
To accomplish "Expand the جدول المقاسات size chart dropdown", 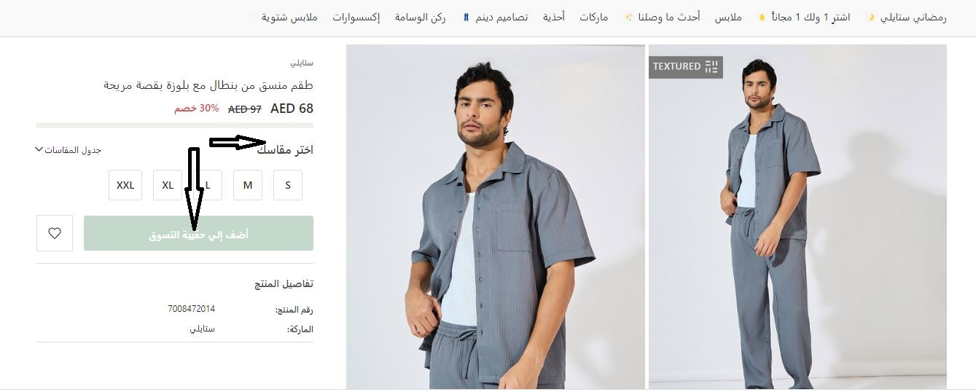I will coord(68,150).
